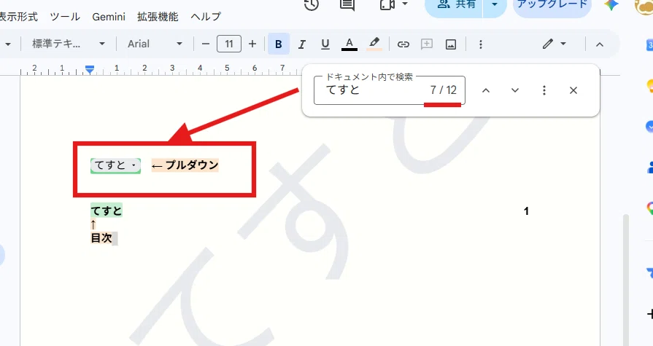Toggle underline formatting
The image size is (653, 346).
325,44
